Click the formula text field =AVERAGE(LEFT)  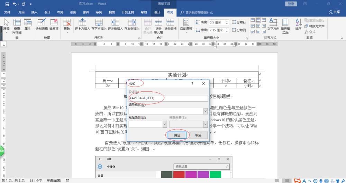tap(168, 98)
